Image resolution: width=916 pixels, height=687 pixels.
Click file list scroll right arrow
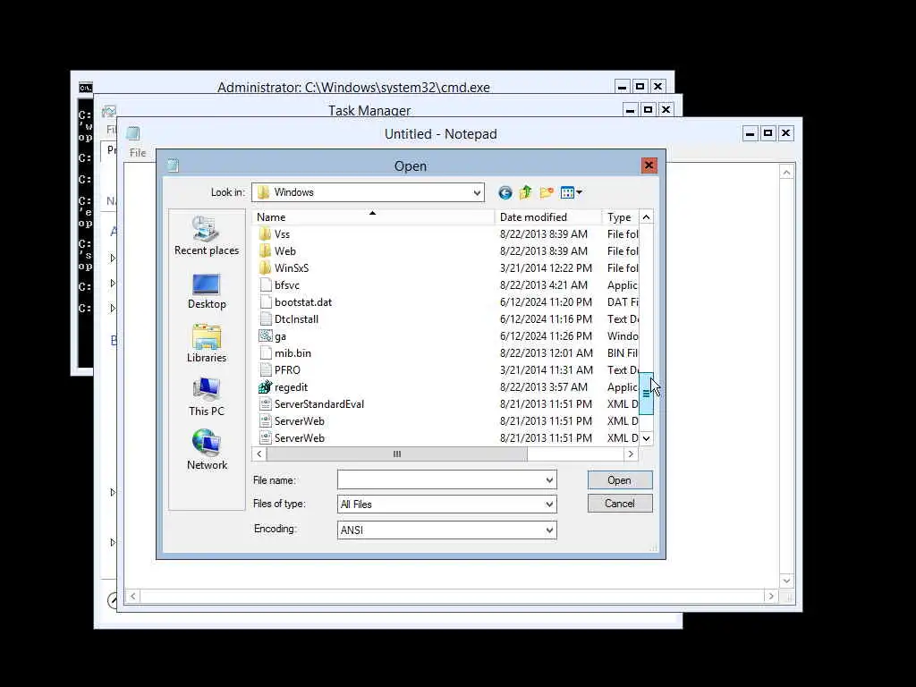tap(631, 454)
